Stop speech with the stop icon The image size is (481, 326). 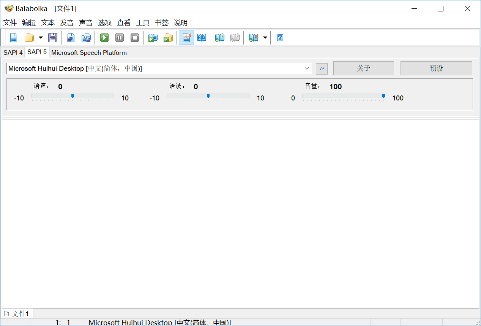(135, 38)
